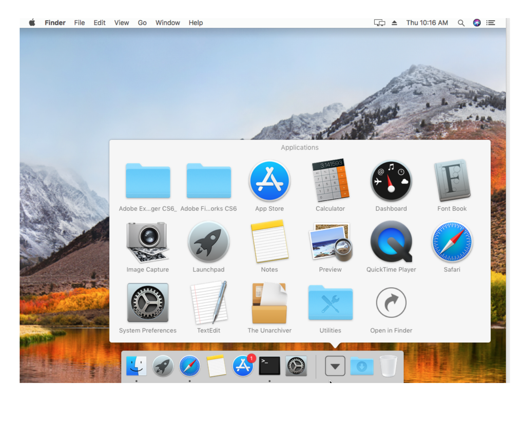
Task: Open the Window menu
Action: (x=167, y=23)
